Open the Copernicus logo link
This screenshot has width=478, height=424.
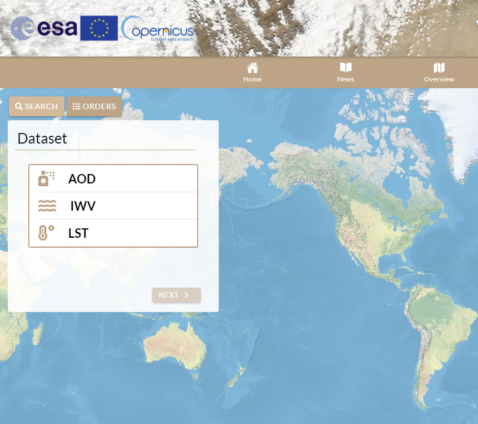[157, 28]
